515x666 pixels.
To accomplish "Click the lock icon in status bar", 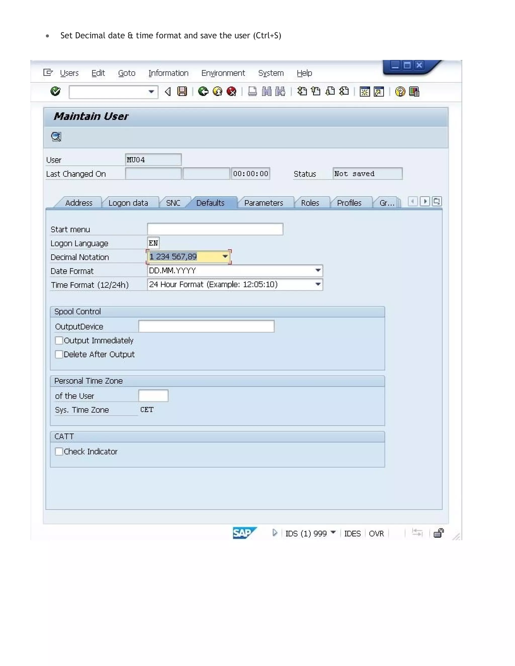I will [x=439, y=533].
